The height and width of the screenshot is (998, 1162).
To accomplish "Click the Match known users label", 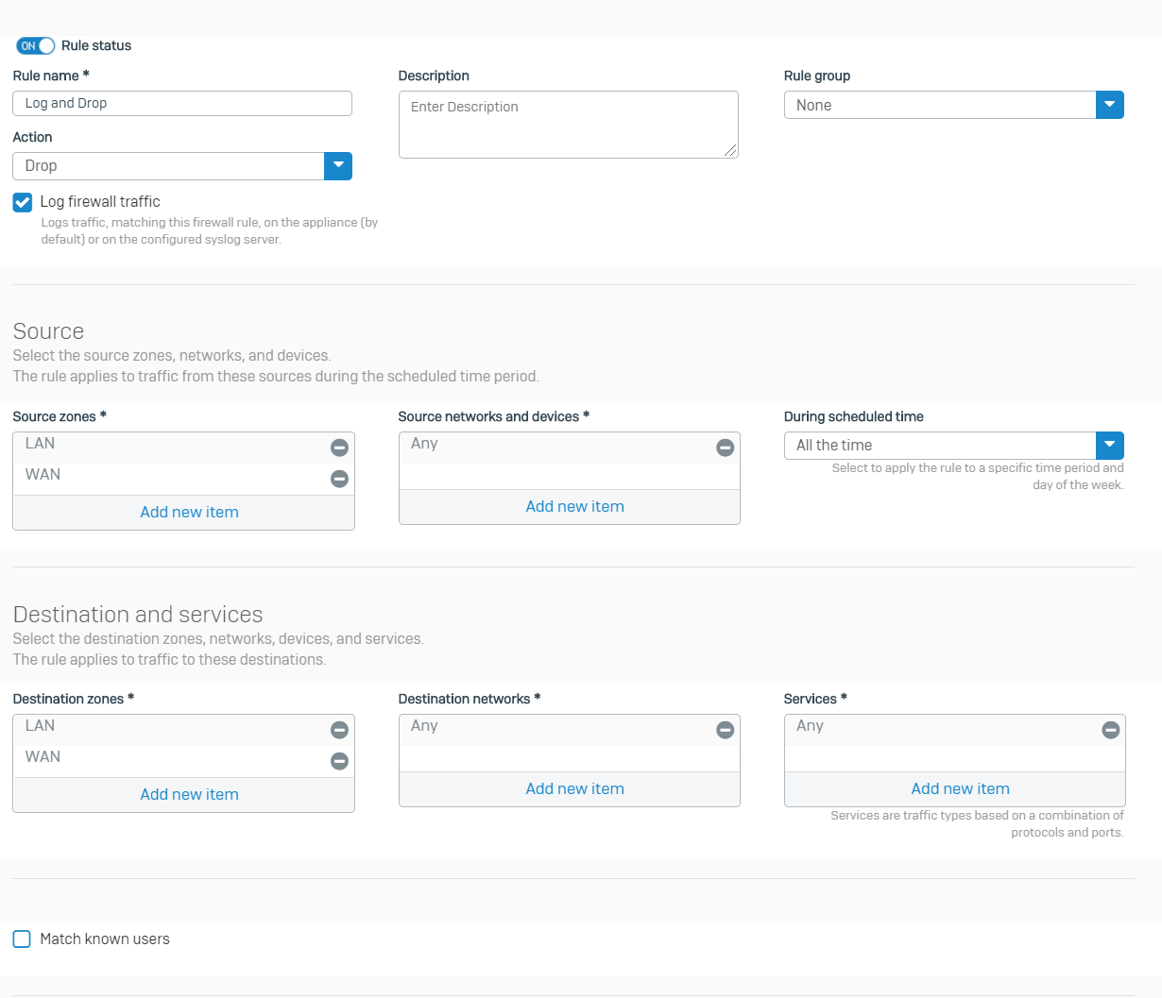I will click(105, 939).
